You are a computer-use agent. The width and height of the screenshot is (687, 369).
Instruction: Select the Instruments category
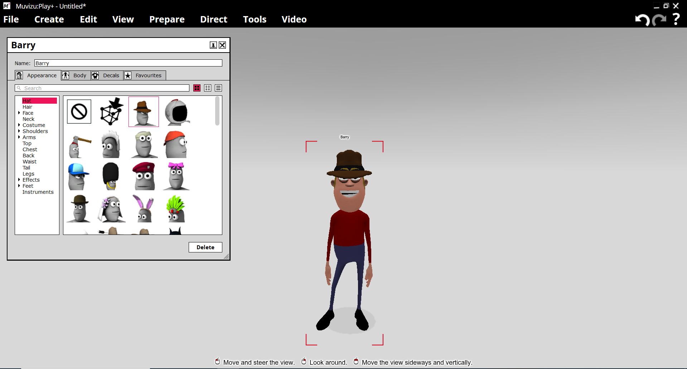click(38, 192)
